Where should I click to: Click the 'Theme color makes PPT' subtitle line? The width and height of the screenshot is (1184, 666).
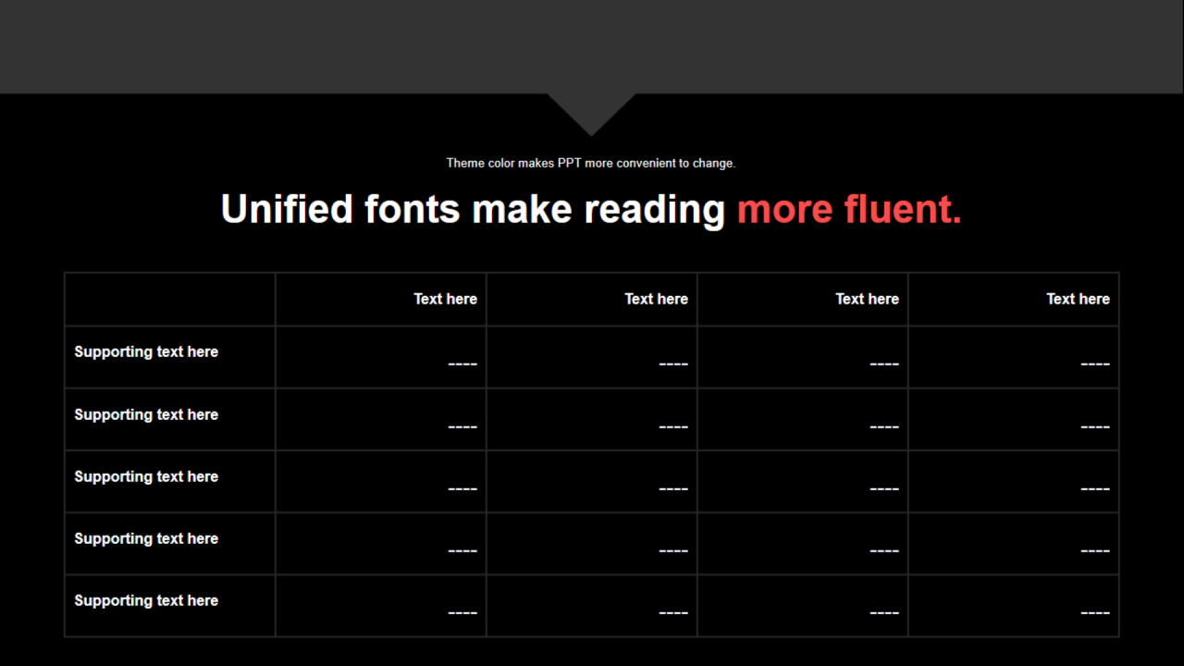tap(590, 163)
